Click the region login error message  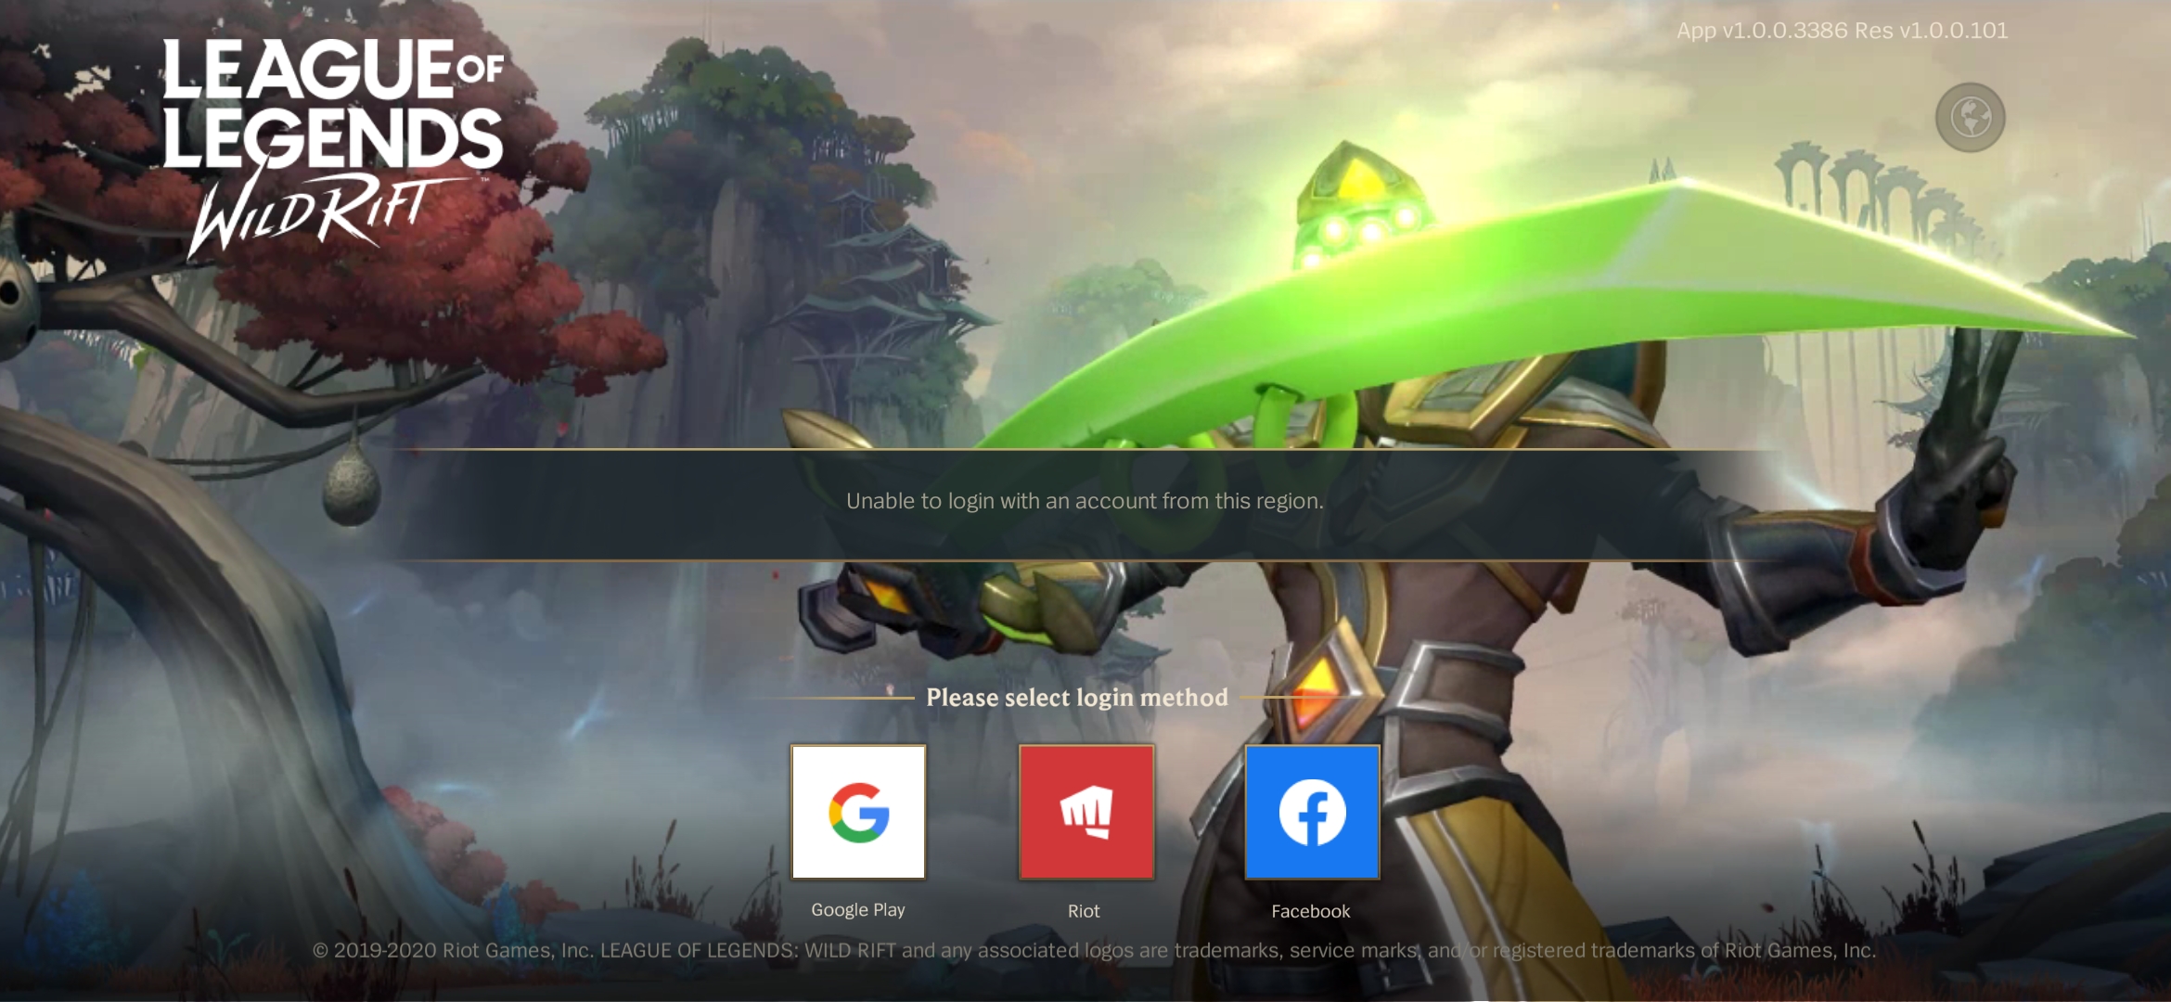click(1085, 501)
